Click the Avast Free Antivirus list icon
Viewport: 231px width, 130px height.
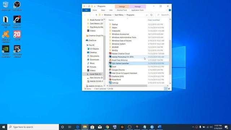coord(110,60)
